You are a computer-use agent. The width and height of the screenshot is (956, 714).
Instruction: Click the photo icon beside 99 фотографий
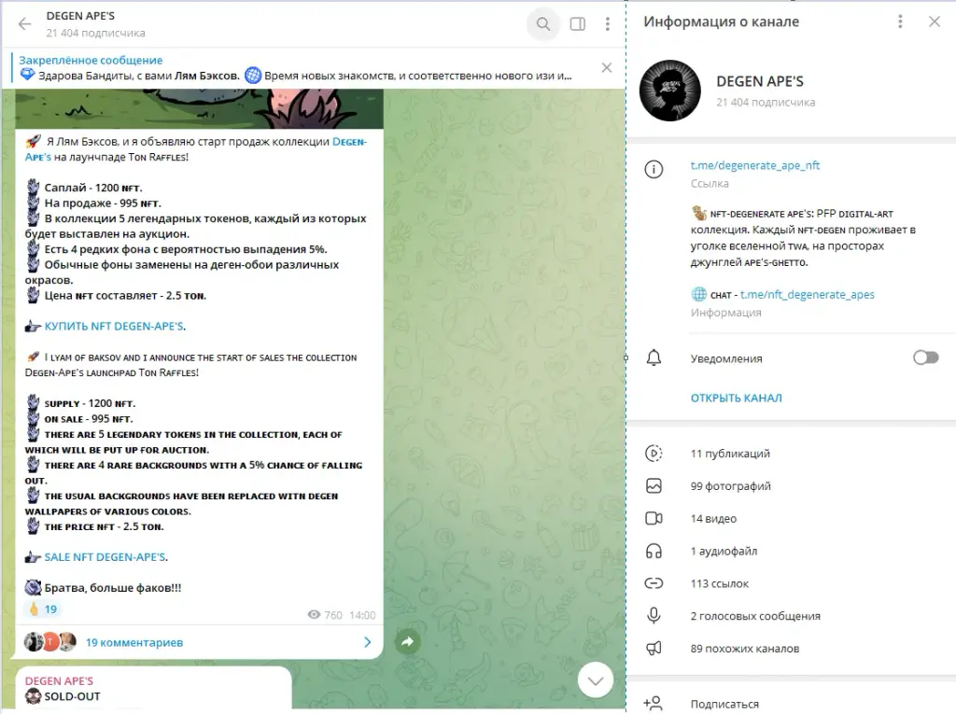point(654,486)
